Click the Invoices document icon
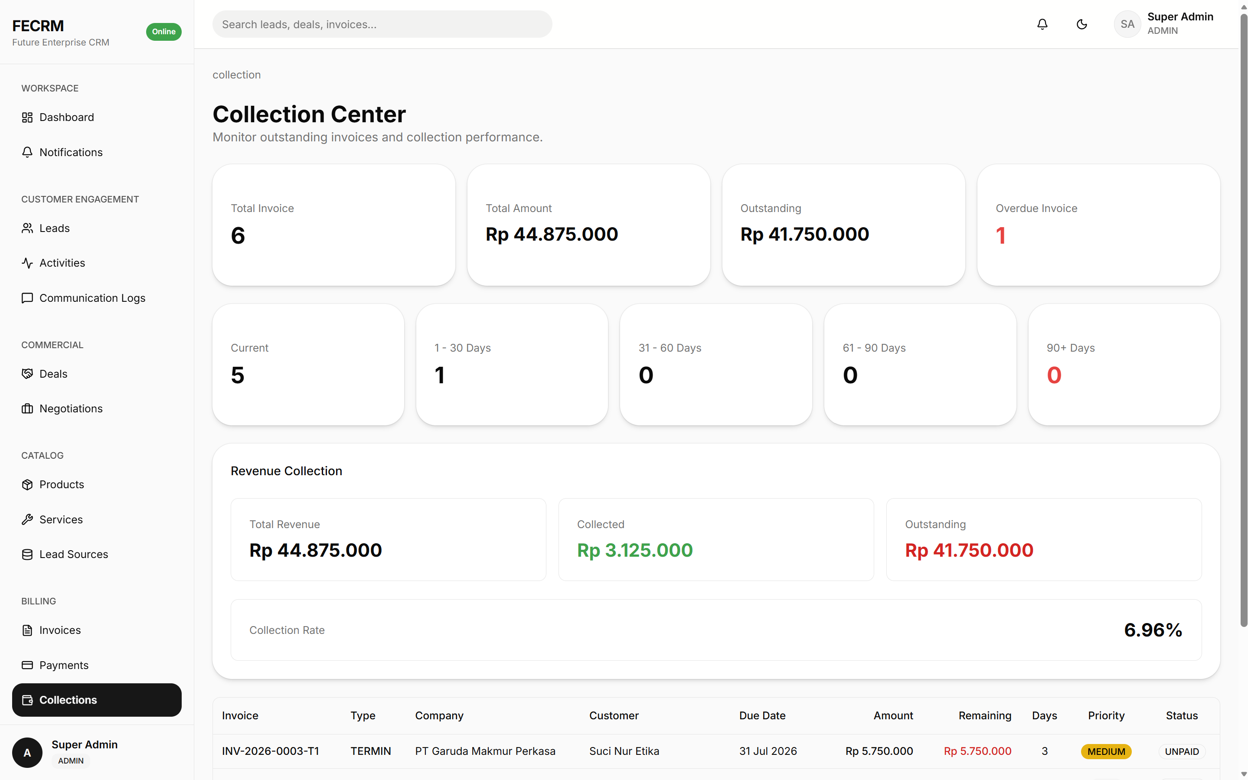Image resolution: width=1248 pixels, height=780 pixels. tap(27, 630)
